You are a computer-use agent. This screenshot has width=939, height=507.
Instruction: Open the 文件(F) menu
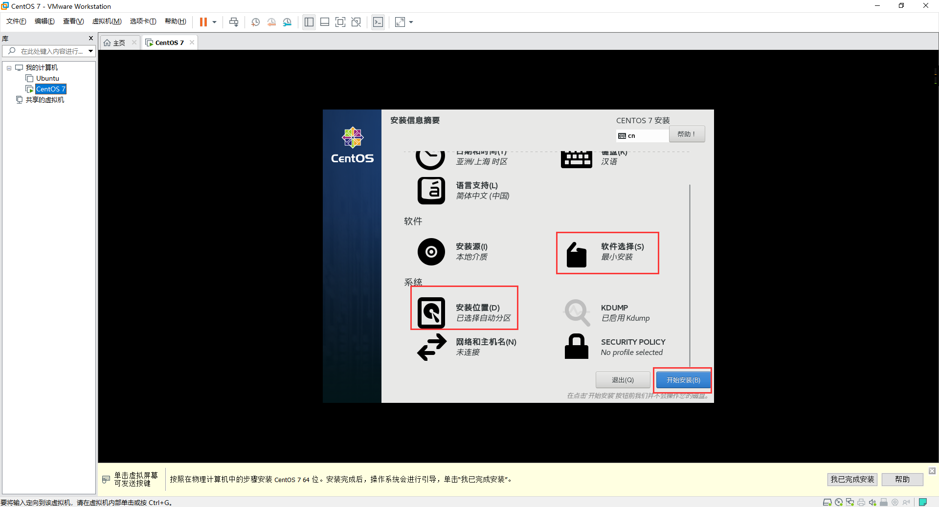coord(16,22)
